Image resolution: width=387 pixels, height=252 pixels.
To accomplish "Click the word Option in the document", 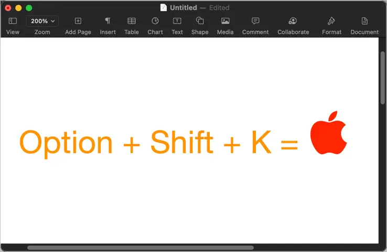I will [x=66, y=144].
